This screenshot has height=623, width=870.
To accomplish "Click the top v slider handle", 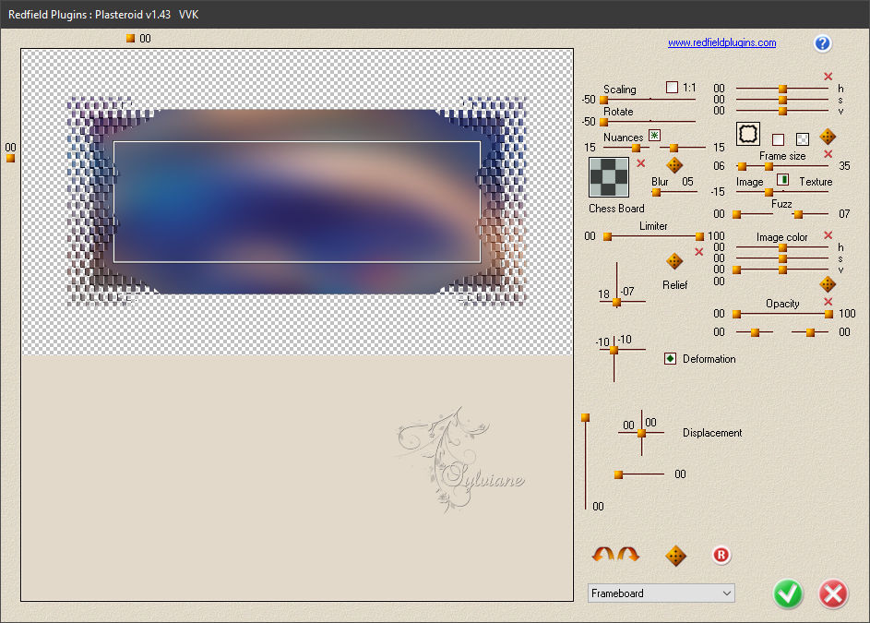I will (782, 111).
